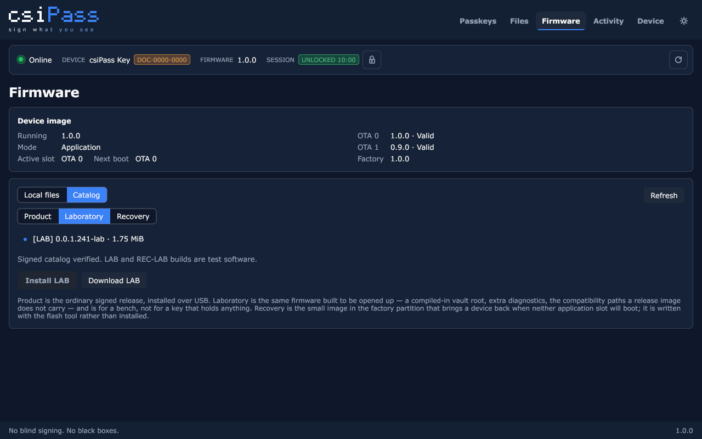Go to the Activity tab

(608, 21)
